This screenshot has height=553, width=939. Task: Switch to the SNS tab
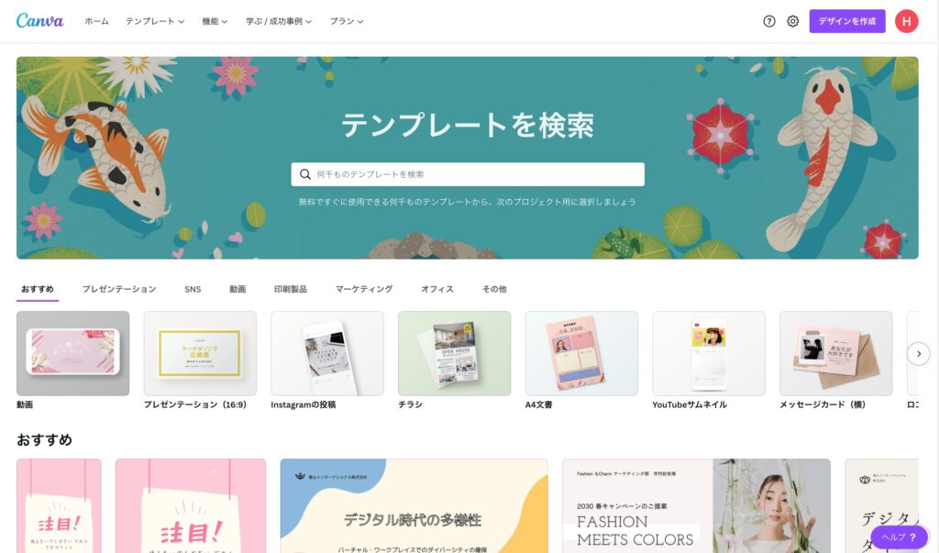coord(193,289)
